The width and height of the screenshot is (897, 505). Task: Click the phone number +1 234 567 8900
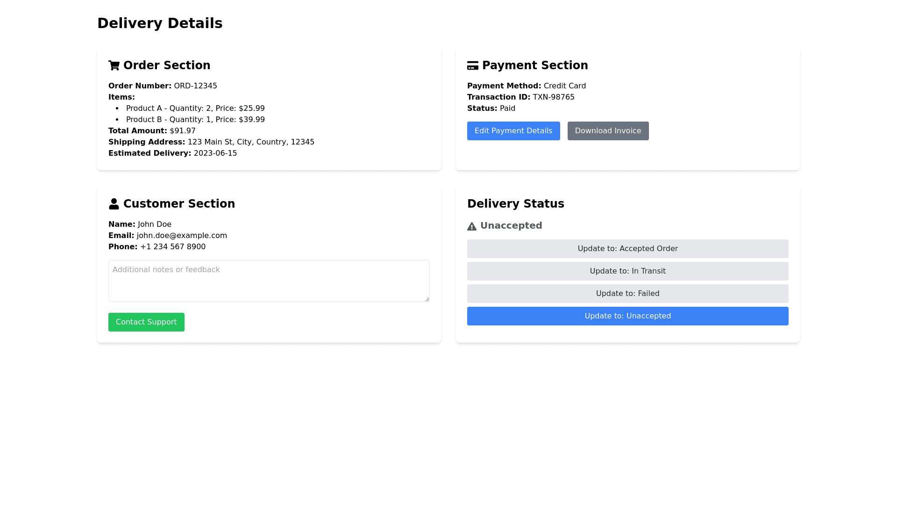[x=173, y=247]
